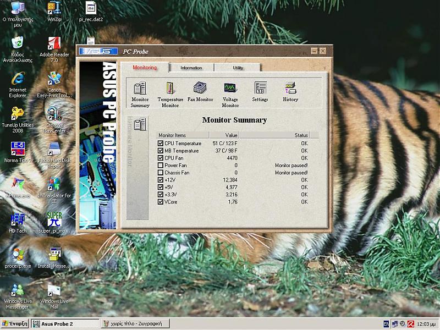Select the procexp.exe desktop icon
The width and height of the screenshot is (440, 330).
[x=18, y=258]
